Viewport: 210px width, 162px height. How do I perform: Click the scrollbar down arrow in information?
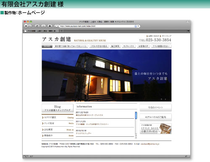click(x=136, y=138)
